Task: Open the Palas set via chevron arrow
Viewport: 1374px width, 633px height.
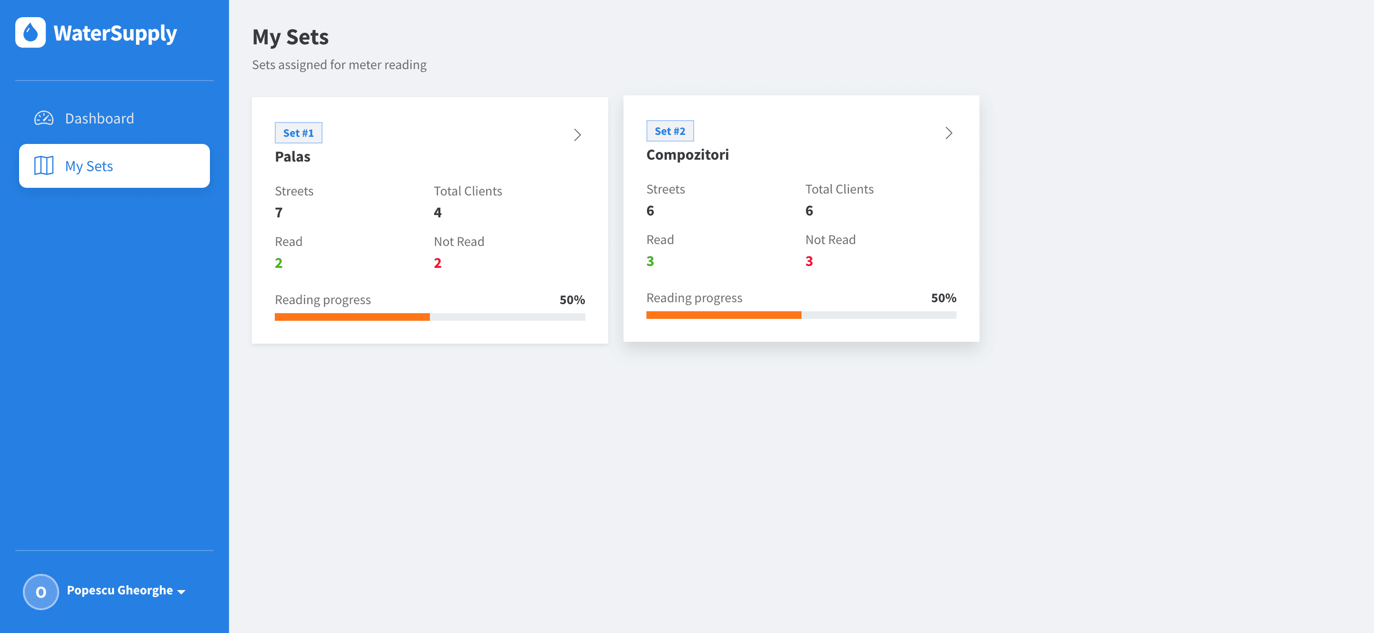Action: pos(577,135)
